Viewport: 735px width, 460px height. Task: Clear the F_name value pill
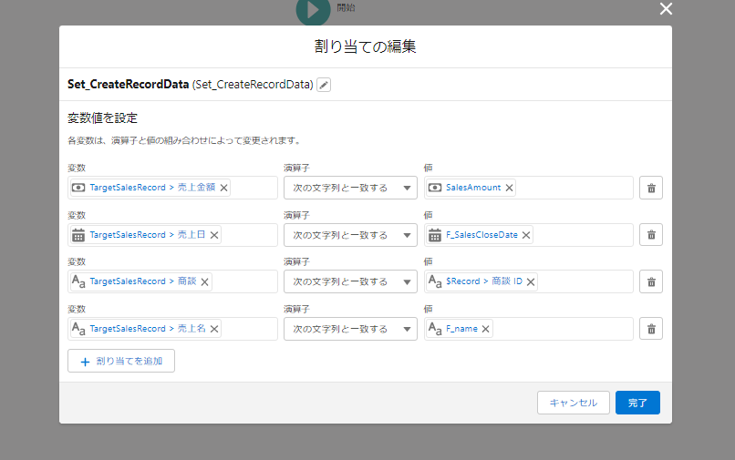(x=486, y=329)
